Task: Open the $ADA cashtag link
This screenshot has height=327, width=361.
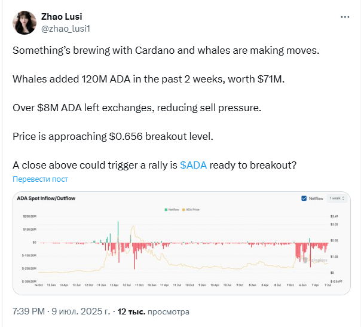Action: click(x=193, y=166)
